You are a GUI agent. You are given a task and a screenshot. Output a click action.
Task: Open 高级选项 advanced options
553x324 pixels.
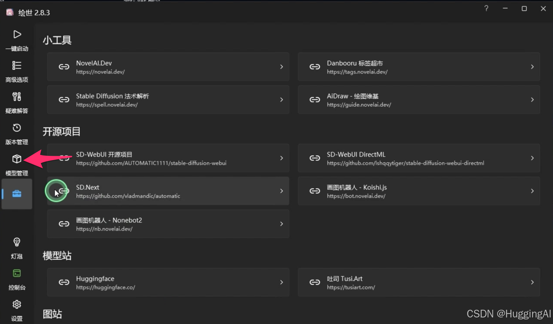17,72
